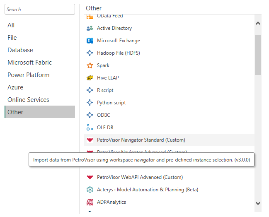Viewport: 269px width, 217px height.
Task: Open the Database category
Action: tap(20, 50)
